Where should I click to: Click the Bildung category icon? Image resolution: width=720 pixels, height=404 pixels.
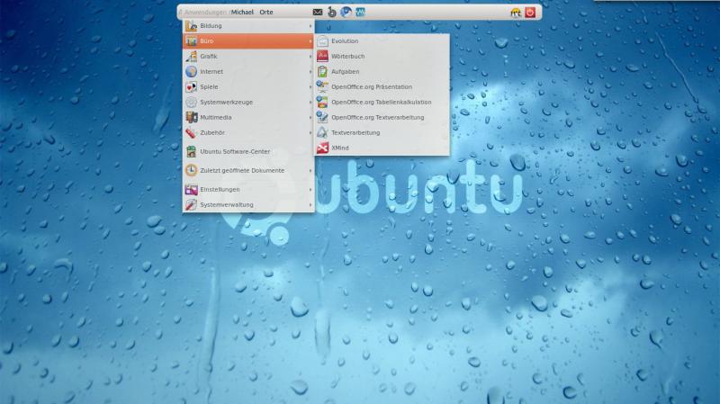(x=191, y=26)
